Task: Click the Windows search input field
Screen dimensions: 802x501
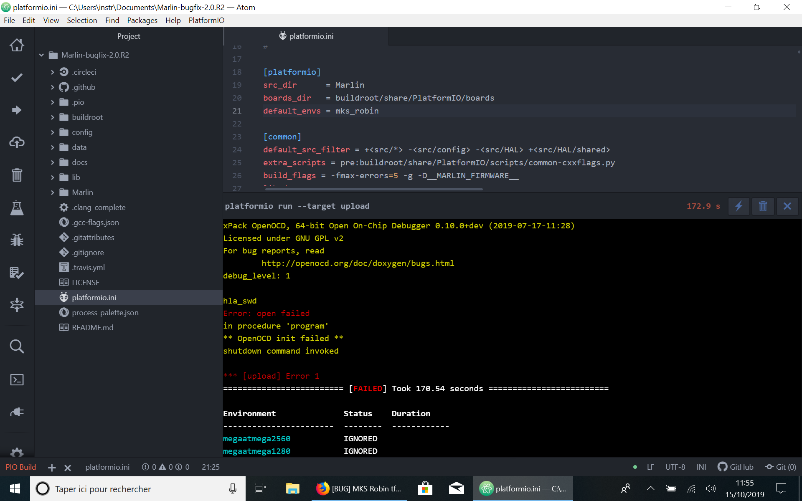Action: [x=125, y=488]
